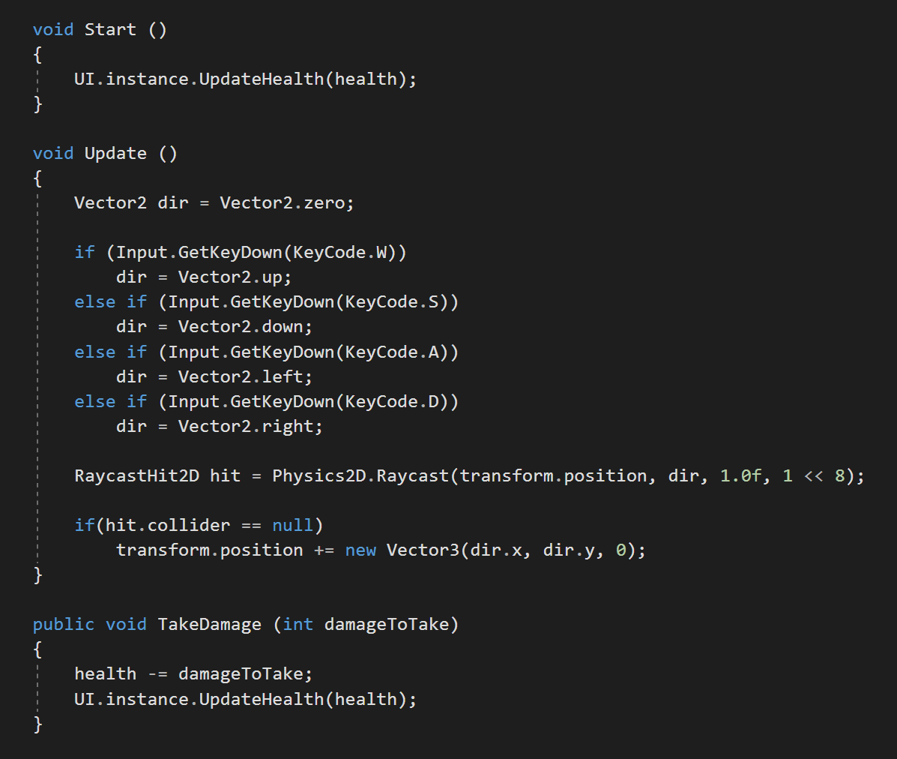Click the null keyword in collider check
The height and width of the screenshot is (759, 897).
click(x=293, y=525)
